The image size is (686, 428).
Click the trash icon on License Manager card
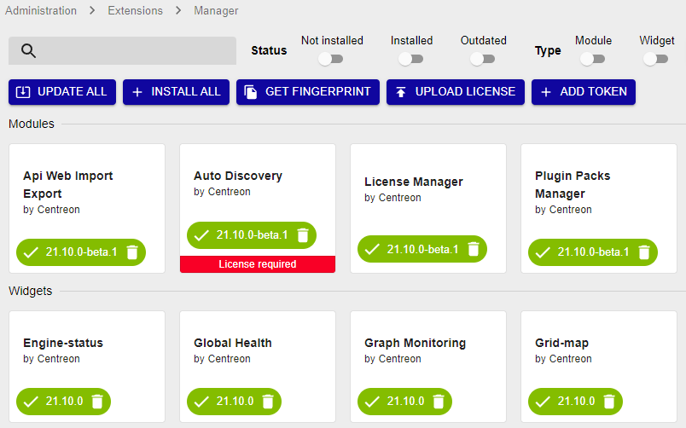point(474,249)
